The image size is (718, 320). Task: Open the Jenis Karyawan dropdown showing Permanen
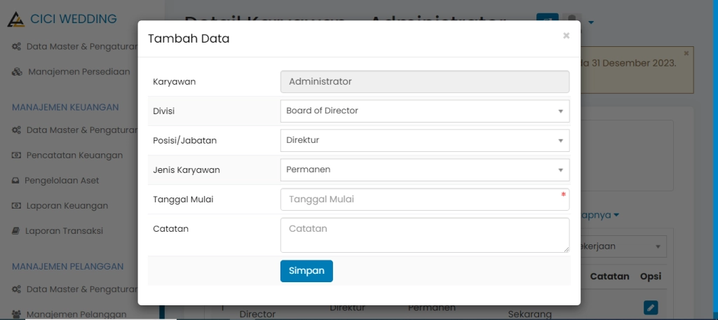pos(424,169)
